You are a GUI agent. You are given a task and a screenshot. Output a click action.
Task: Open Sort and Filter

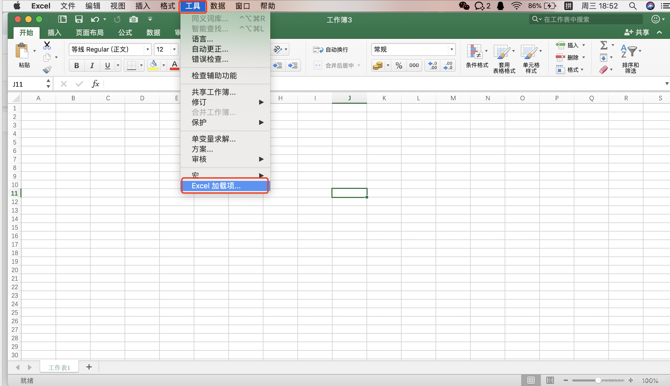pos(630,59)
